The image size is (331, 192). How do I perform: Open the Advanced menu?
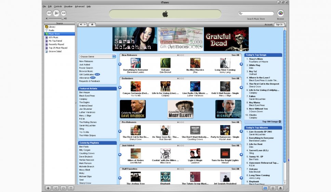tap(79, 6)
